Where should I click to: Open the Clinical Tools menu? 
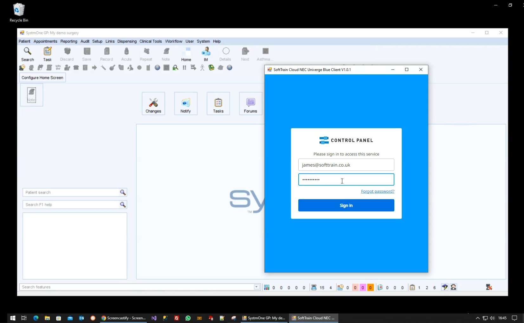[151, 41]
